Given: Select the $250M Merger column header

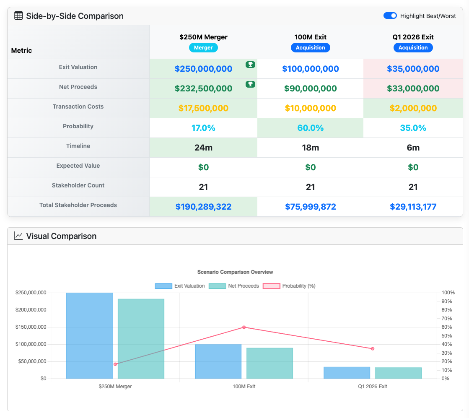Looking at the screenshot, I should (x=203, y=37).
